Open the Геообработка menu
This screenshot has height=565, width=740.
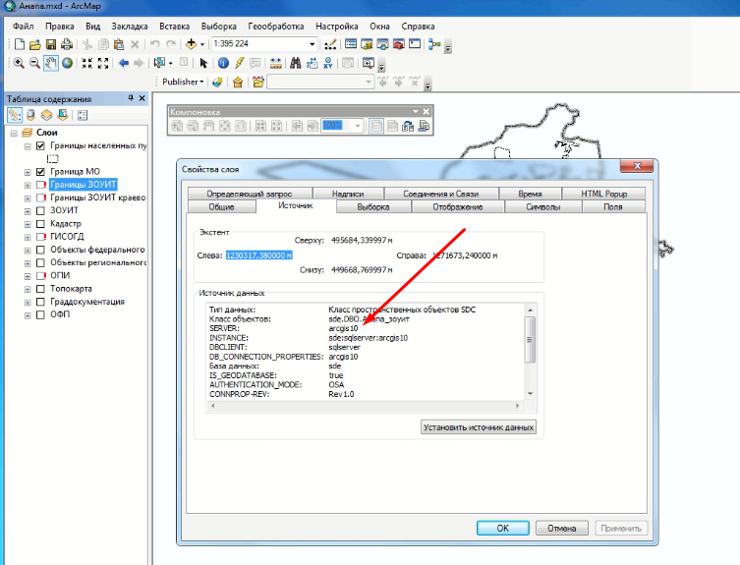point(275,25)
